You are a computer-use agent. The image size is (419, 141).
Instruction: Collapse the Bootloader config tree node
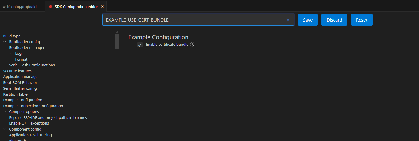(x=5, y=42)
